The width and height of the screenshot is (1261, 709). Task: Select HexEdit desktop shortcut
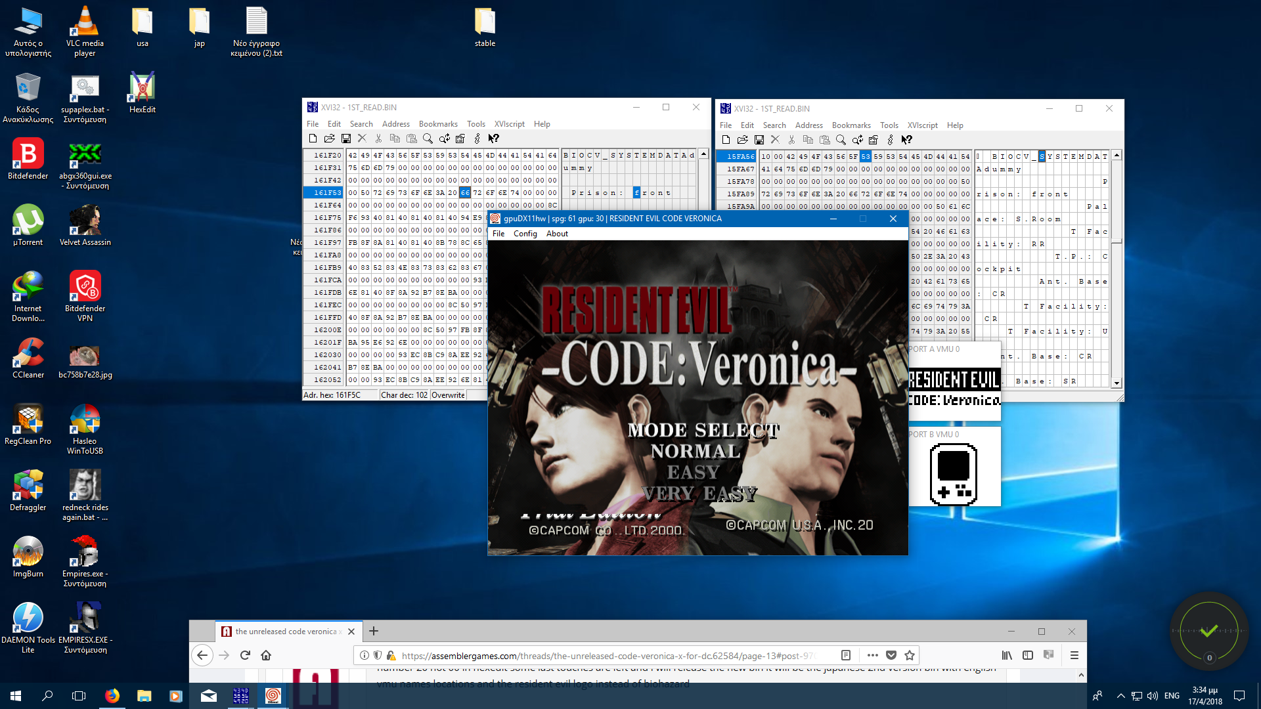[142, 93]
